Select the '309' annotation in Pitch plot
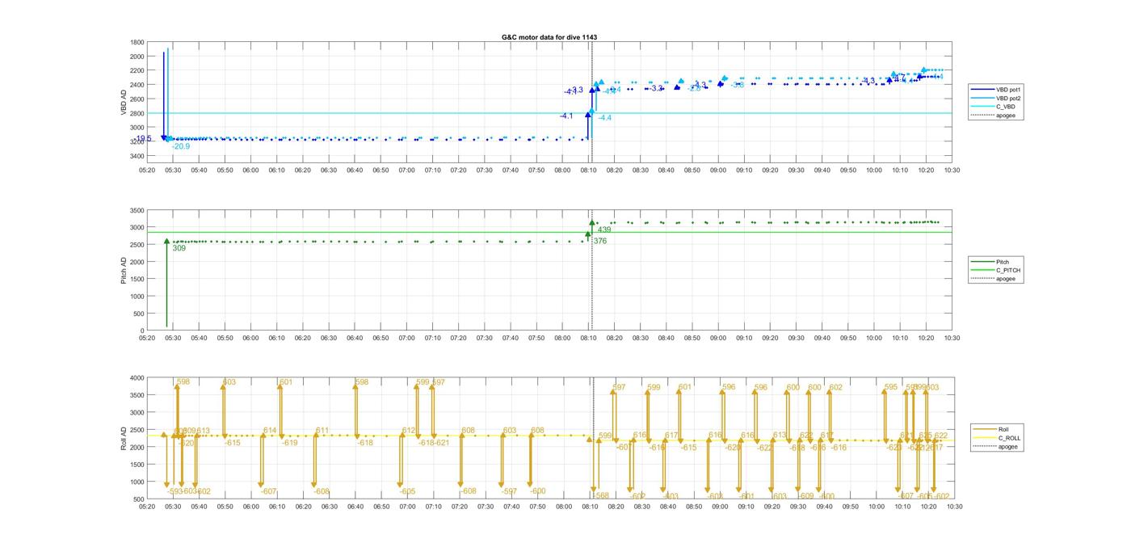Screen dimensions: 1131x560 coord(179,248)
